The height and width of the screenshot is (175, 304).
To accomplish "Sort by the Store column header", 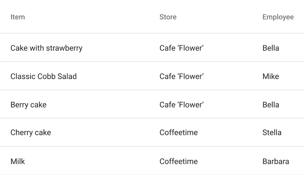I will tap(168, 17).
